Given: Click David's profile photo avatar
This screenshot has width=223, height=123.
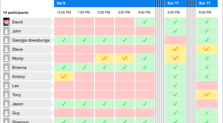Looking at the screenshot, I should coord(6,22).
